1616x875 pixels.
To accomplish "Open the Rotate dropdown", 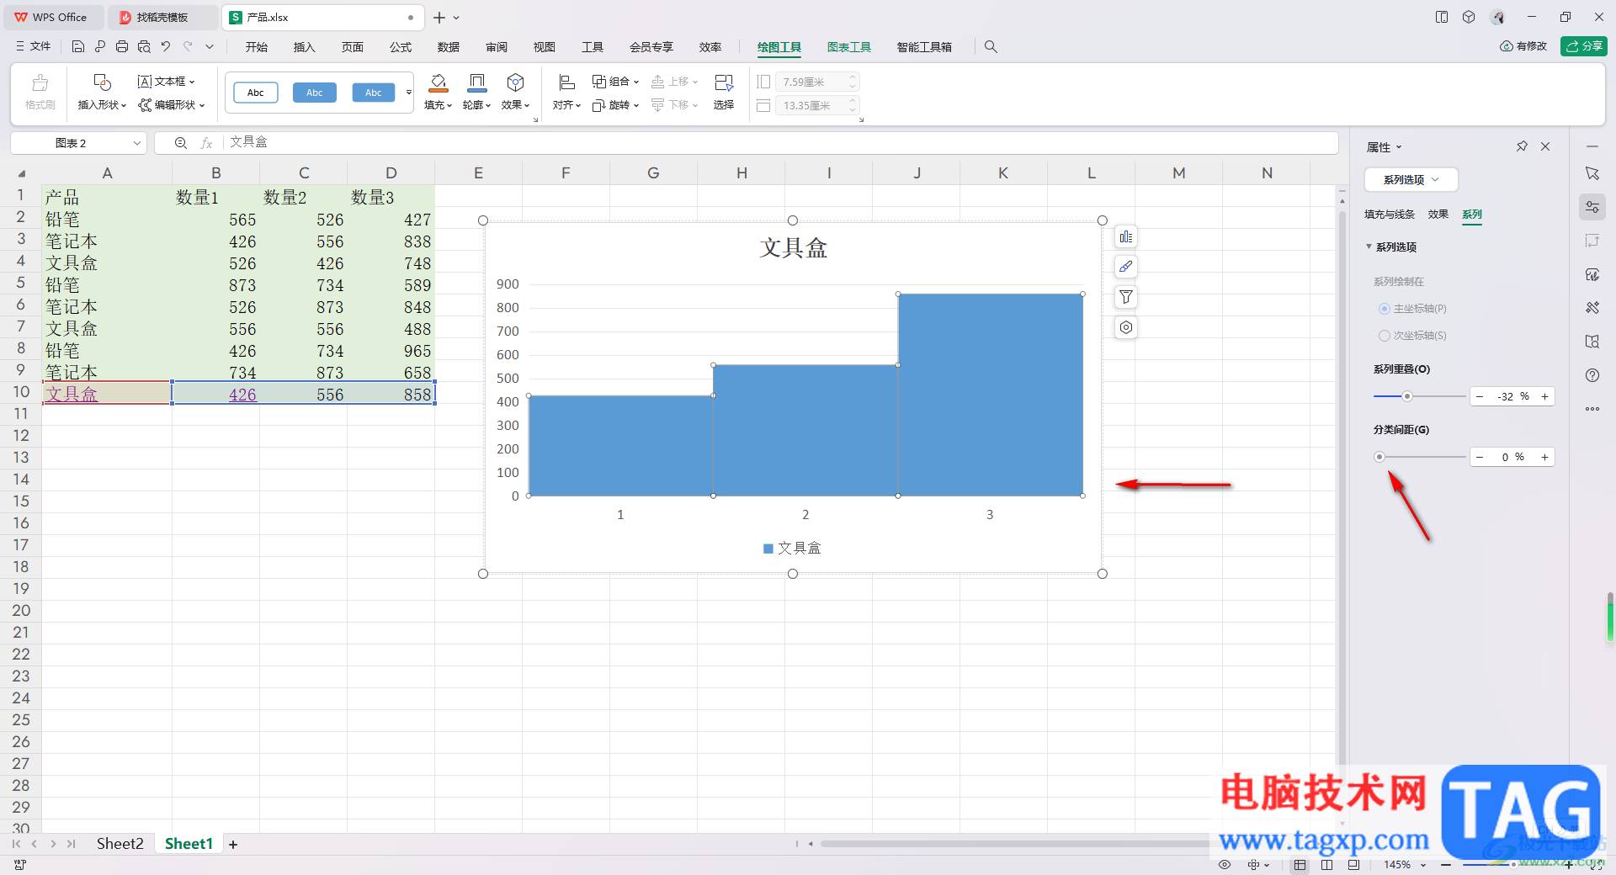I will point(616,105).
